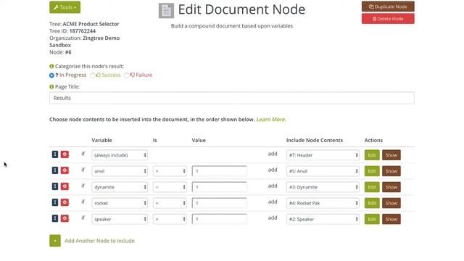Open the speaker variable dropdown
The width and height of the screenshot is (464, 261).
coord(120,219)
